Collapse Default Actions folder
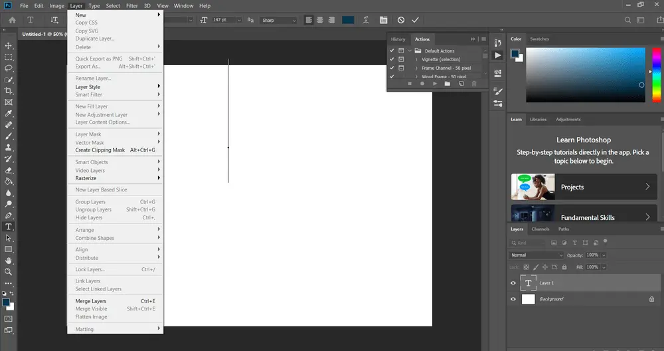 pyautogui.click(x=410, y=51)
